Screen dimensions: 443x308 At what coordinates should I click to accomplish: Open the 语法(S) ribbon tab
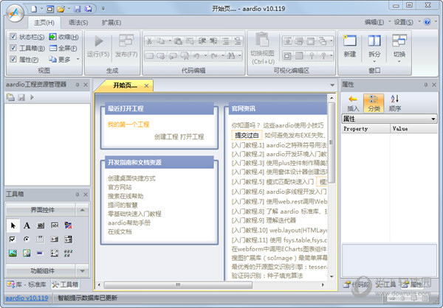click(x=78, y=23)
